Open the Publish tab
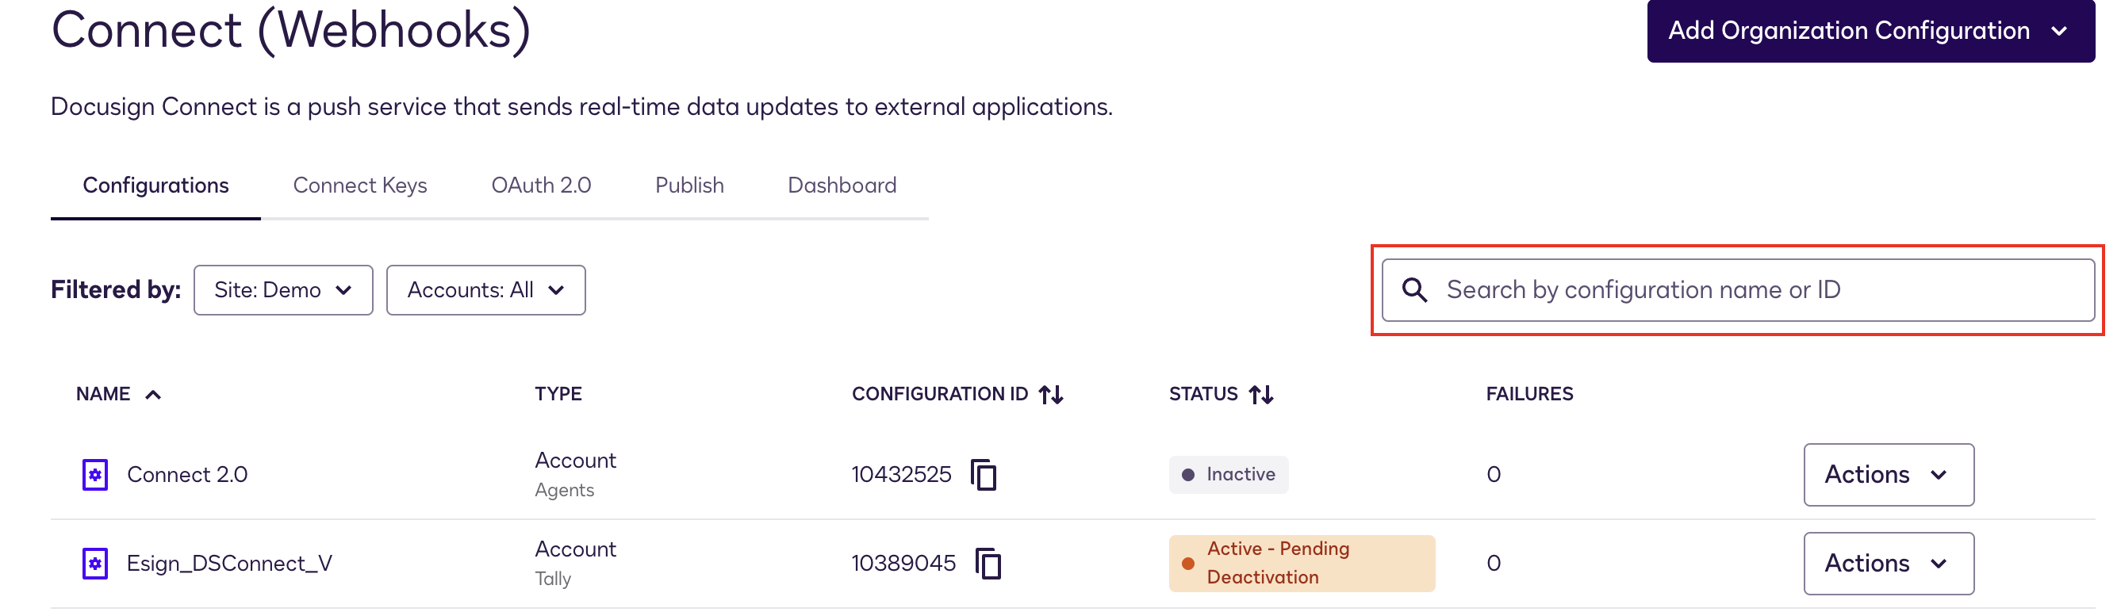Image resolution: width=2121 pixels, height=612 pixels. coord(689,185)
